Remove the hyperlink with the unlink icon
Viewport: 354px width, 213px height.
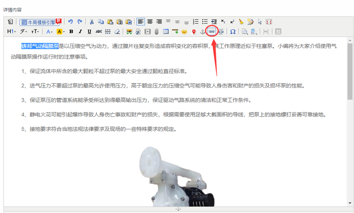[221, 32]
